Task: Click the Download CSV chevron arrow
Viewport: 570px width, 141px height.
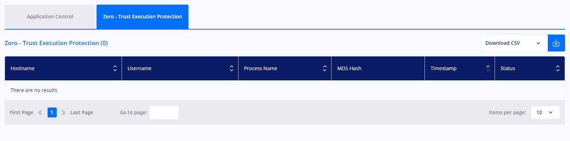Action: click(x=538, y=43)
